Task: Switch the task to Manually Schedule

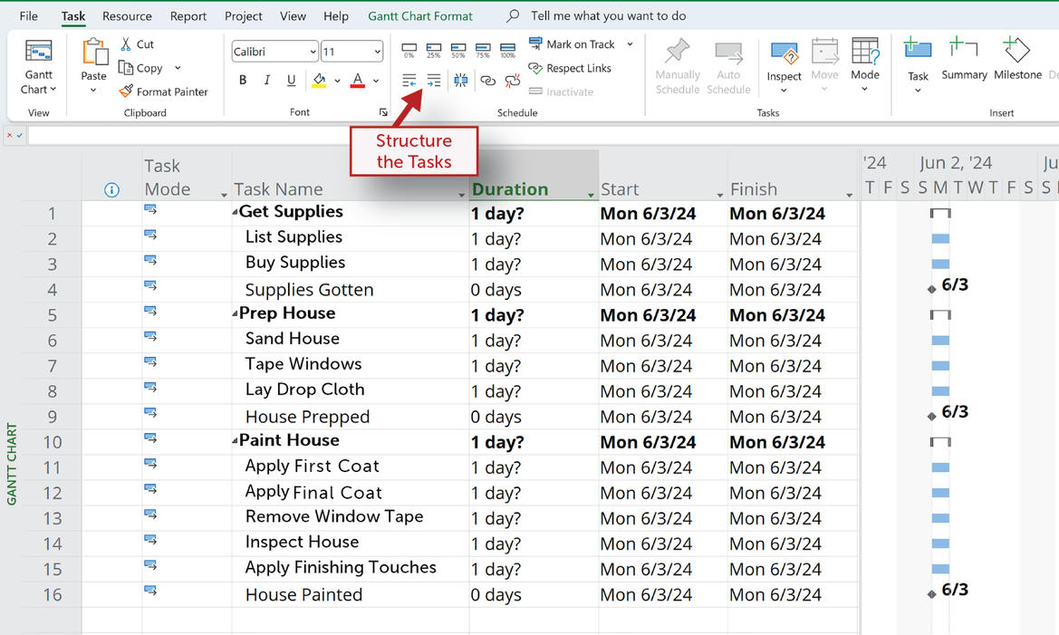Action: click(678, 66)
